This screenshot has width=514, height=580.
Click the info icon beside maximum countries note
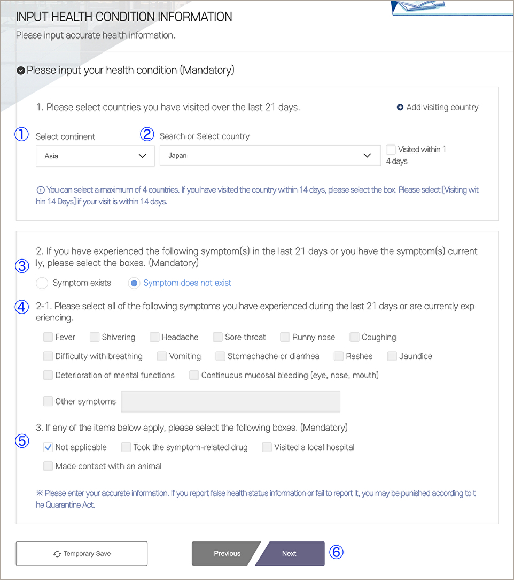coord(40,190)
